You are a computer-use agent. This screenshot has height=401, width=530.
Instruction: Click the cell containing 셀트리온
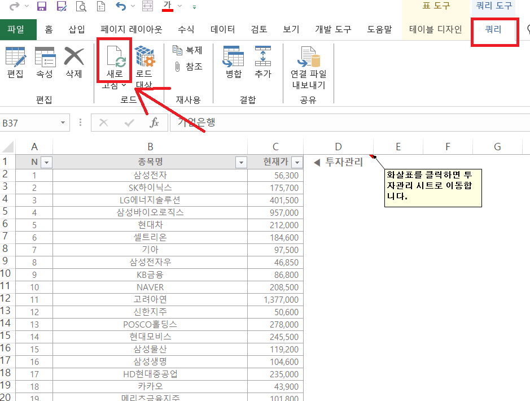(150, 237)
